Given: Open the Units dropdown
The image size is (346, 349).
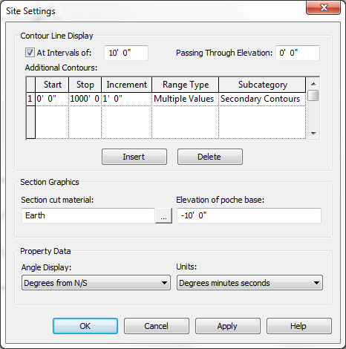Looking at the screenshot, I should pos(249,283).
